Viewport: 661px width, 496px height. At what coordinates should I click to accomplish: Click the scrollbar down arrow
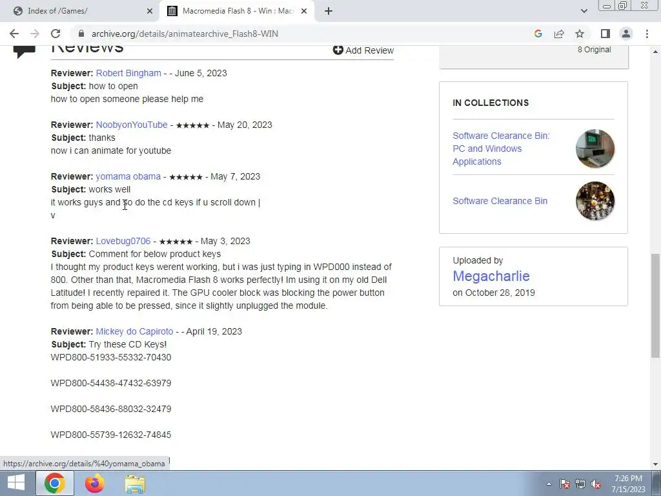656,464
